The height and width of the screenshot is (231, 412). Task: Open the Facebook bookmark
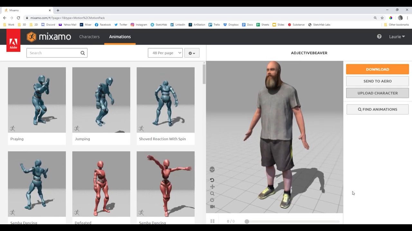[x=103, y=25]
